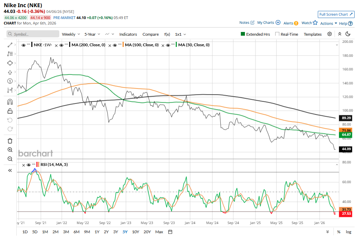Enable the Real-Time checkbox
Screen dimensions: 359x239
(x=277, y=34)
